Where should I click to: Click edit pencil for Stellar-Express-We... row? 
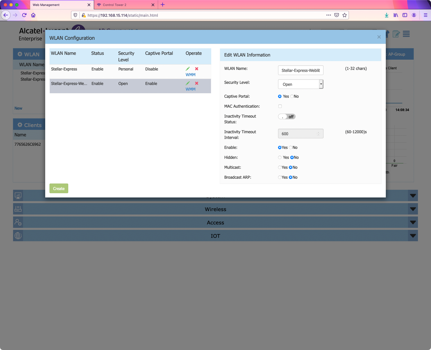pos(188,83)
